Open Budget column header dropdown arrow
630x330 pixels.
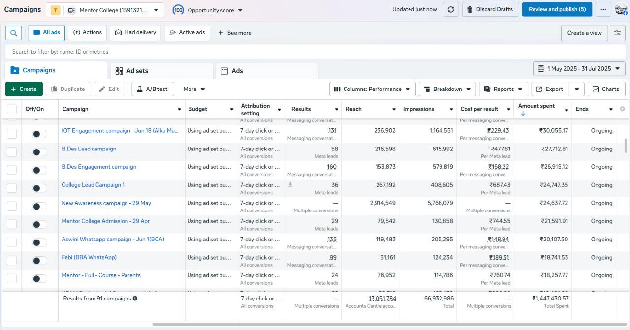[x=231, y=109]
